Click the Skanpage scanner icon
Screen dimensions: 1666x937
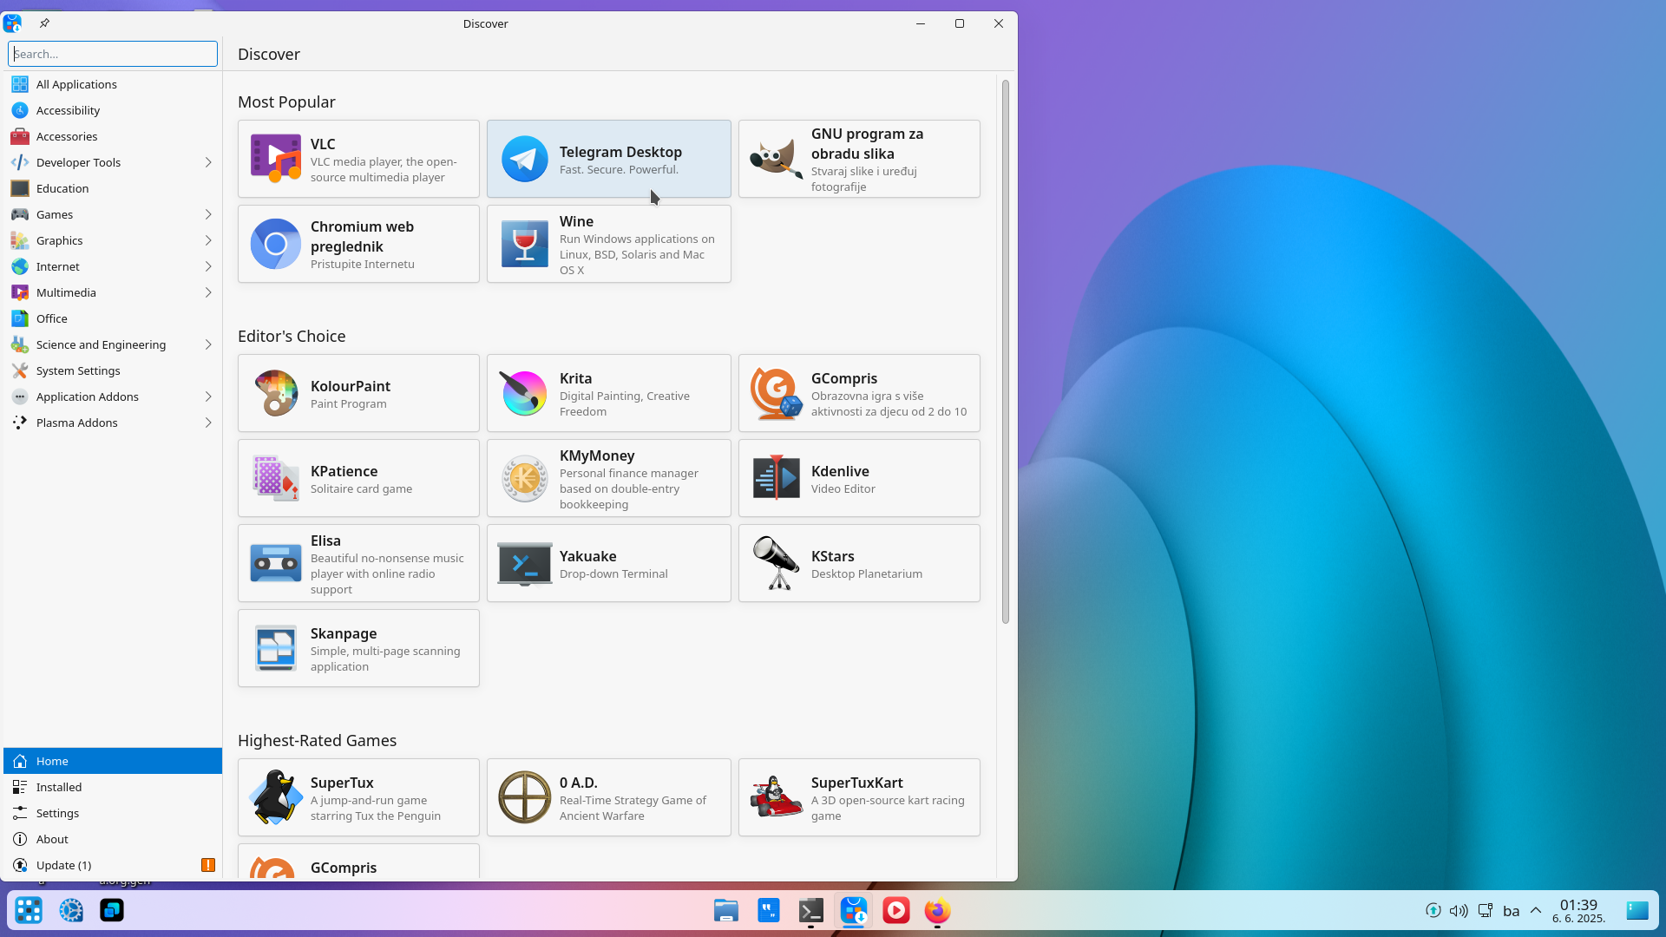(275, 648)
